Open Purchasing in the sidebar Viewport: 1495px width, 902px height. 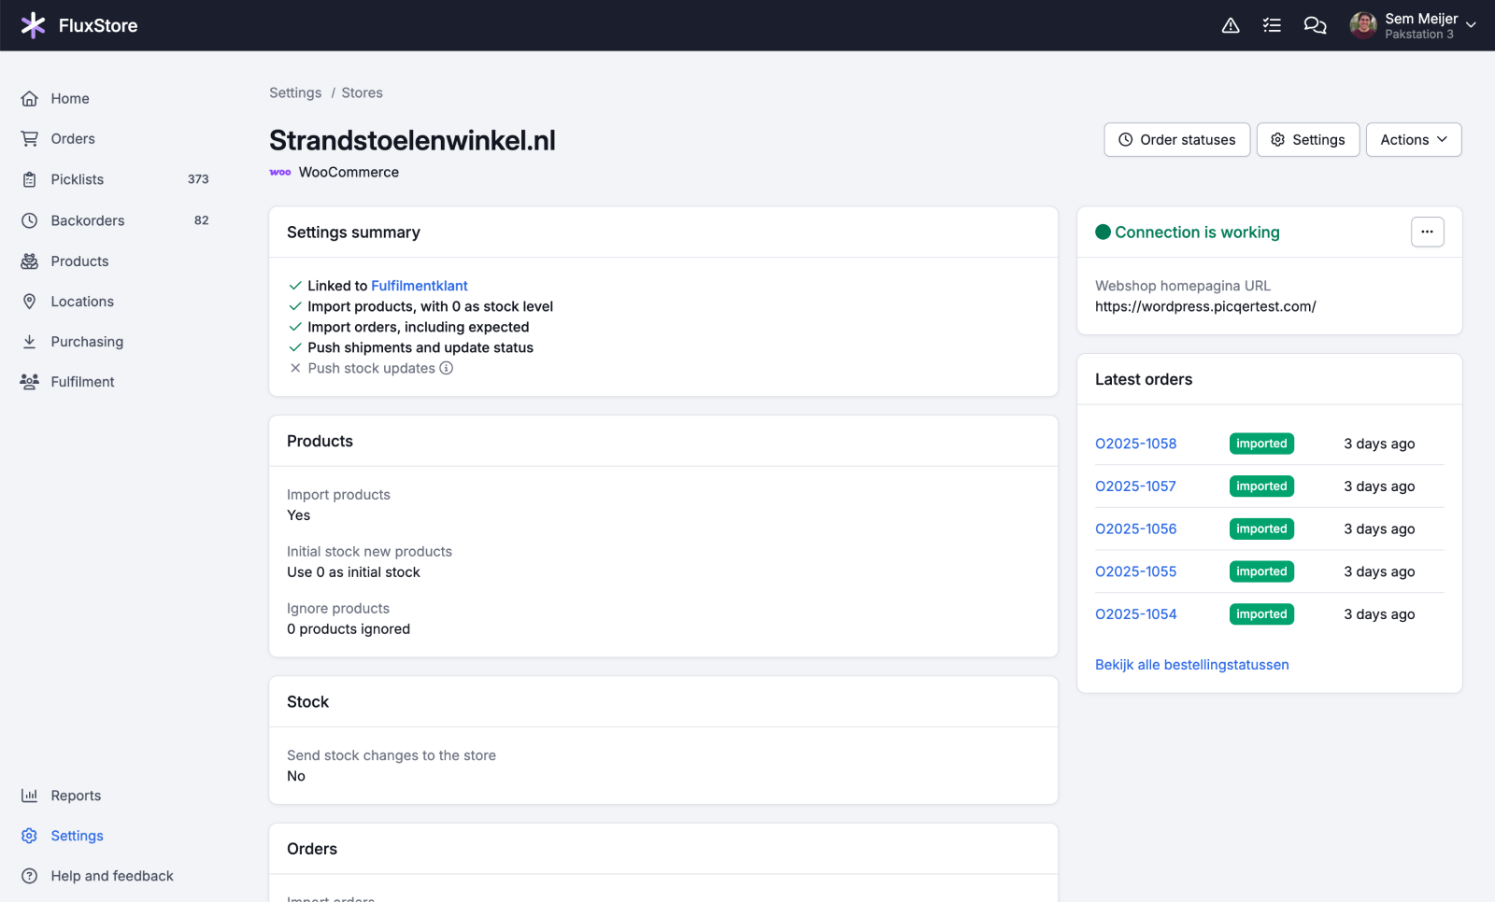click(x=87, y=342)
